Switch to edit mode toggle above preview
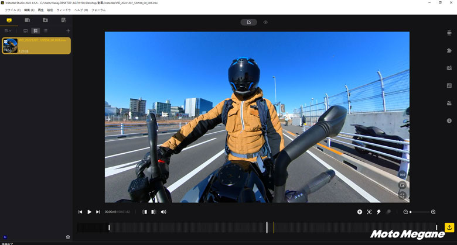Screen dimensions: 457x245 coord(248,22)
